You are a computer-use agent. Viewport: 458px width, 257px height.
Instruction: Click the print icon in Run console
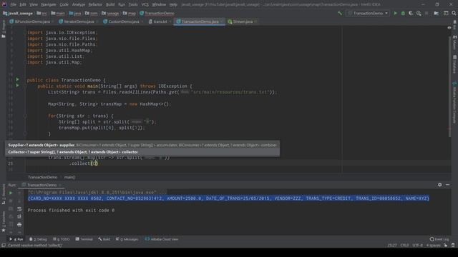click(x=19, y=224)
